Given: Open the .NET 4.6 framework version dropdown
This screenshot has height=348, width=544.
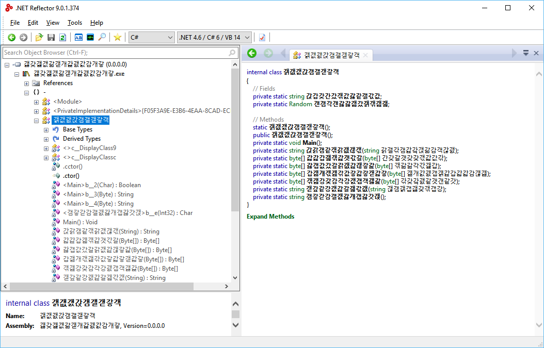Looking at the screenshot, I should coord(214,37).
